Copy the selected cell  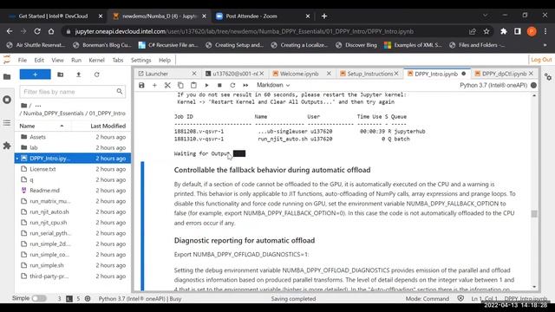click(x=180, y=85)
